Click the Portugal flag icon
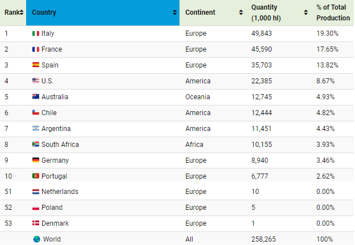This screenshot has width=355, height=245. coord(36,176)
